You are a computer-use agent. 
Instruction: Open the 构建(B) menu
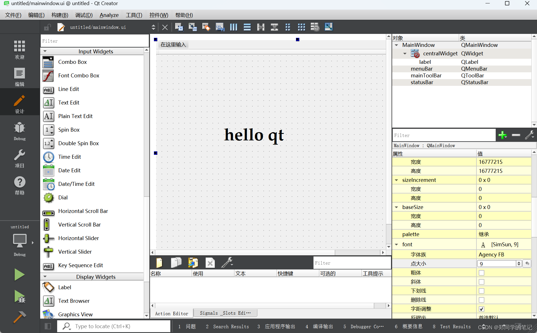pyautogui.click(x=60, y=15)
